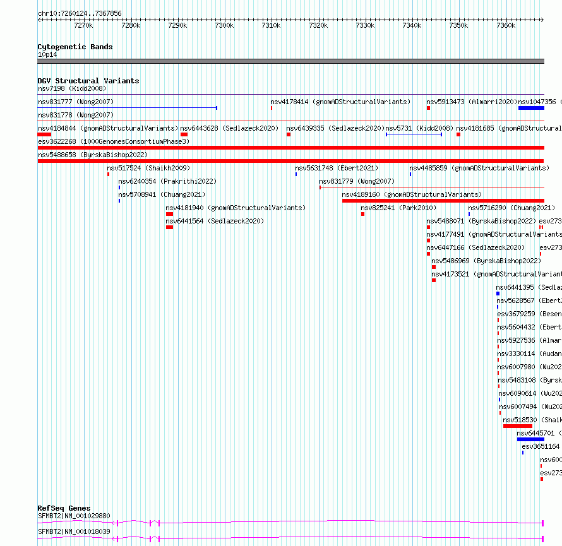Click the 7340k ruler tick mark
Image resolution: width=562 pixels, height=546 pixels.
pos(412,25)
